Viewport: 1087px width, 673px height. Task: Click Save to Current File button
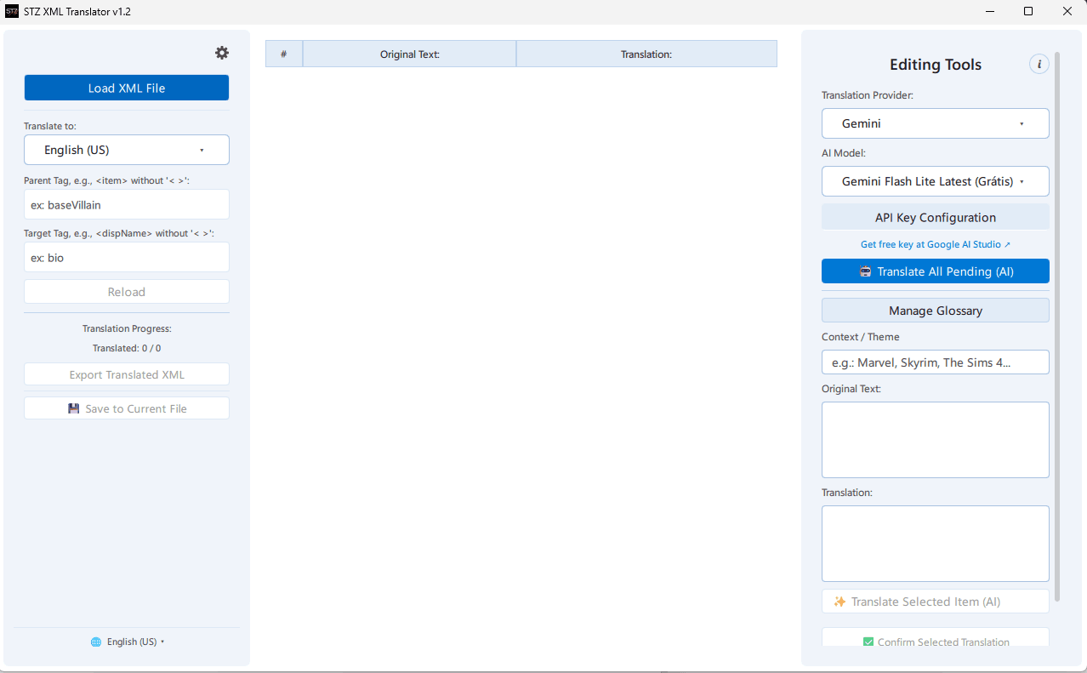(x=127, y=408)
